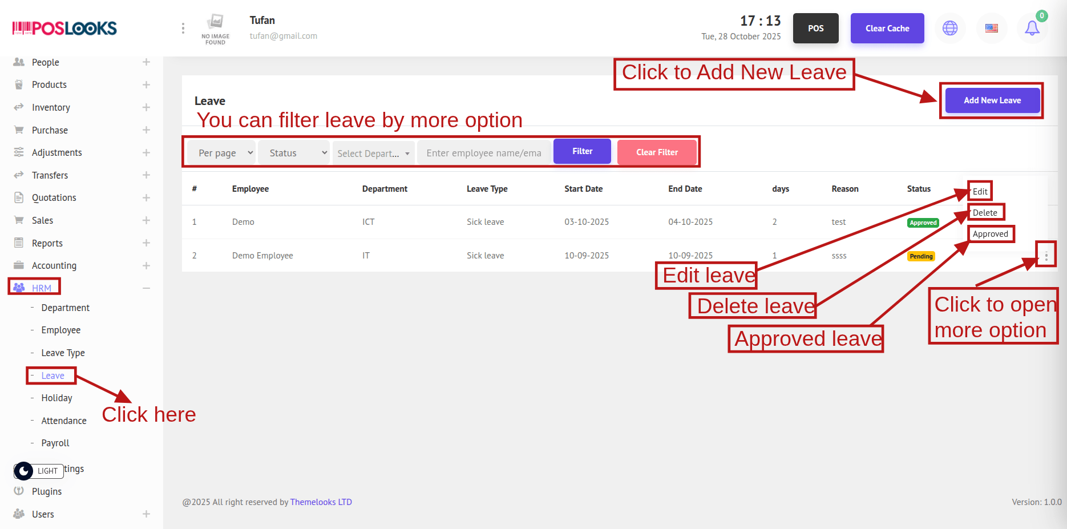The height and width of the screenshot is (529, 1067).
Task: Open the Status filter dropdown
Action: 294,153
